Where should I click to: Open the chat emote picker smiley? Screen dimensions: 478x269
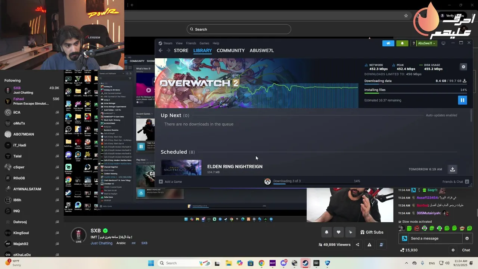[x=467, y=238]
